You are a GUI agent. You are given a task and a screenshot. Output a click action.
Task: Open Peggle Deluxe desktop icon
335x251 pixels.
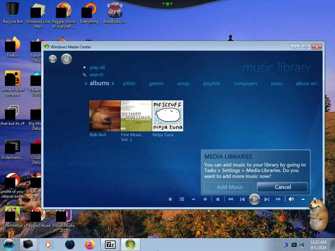click(x=38, y=217)
